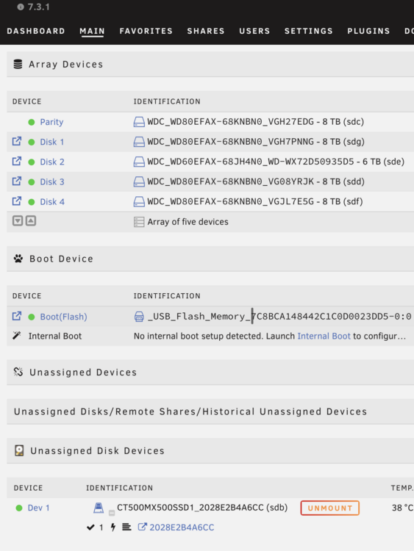This screenshot has height=551, width=414.
Task: Click the Parity drive icon
Action: [139, 122]
